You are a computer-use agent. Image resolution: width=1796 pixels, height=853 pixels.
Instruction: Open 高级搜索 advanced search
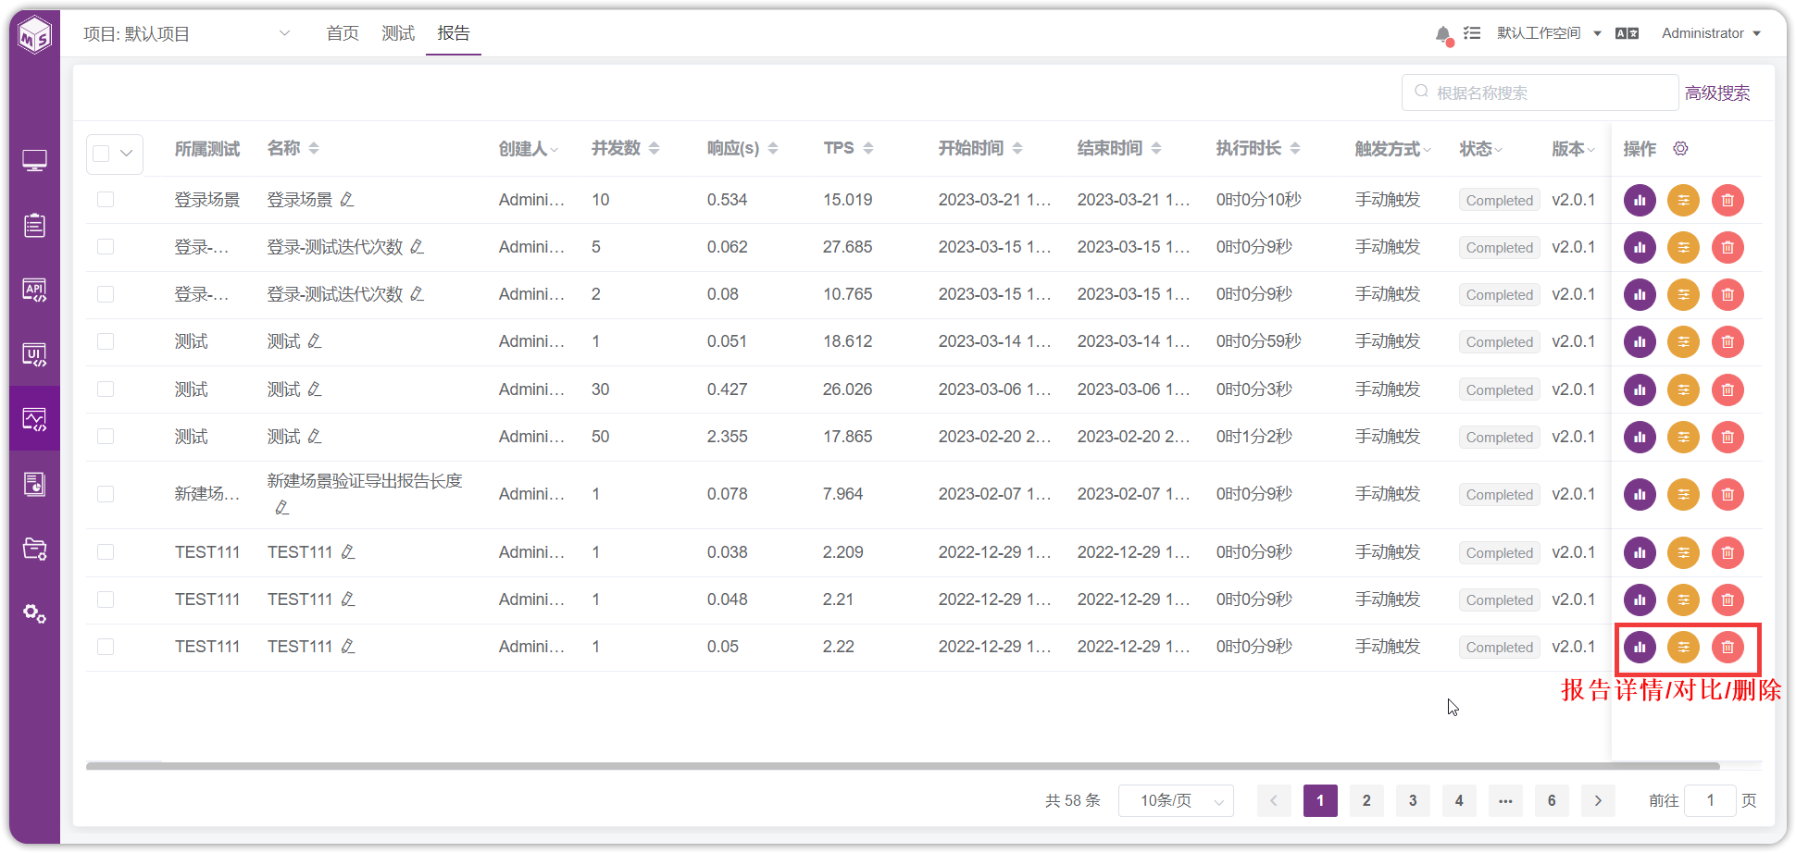1717,93
